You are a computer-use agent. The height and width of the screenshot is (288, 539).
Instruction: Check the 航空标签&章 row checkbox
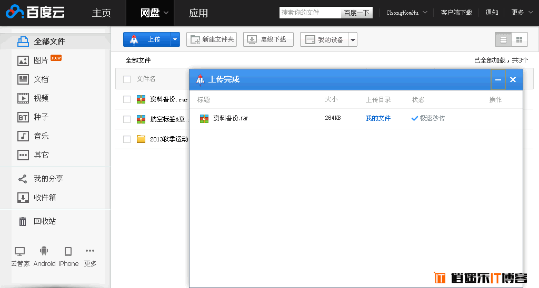coord(127,119)
